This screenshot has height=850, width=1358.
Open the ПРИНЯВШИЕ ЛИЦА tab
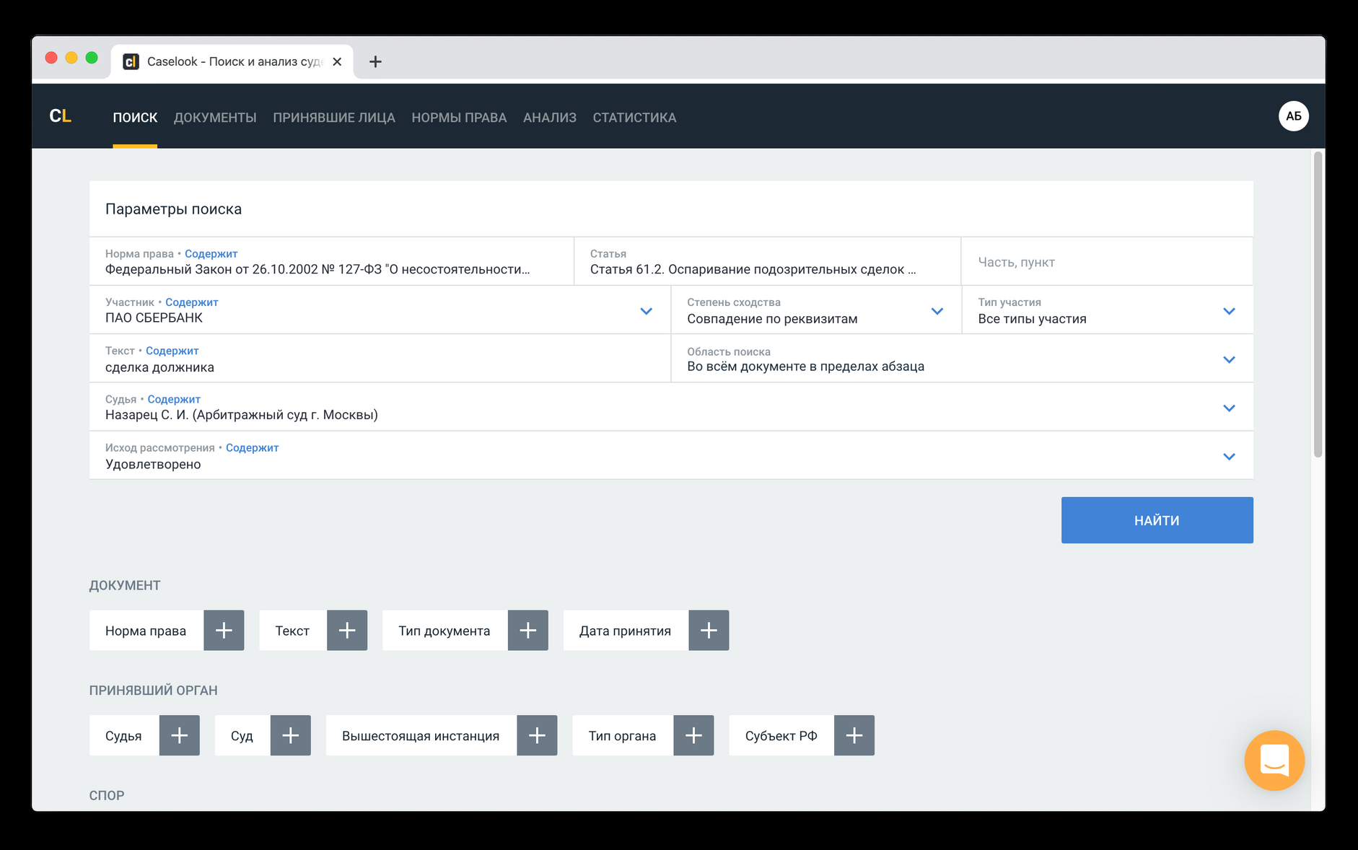tap(334, 117)
